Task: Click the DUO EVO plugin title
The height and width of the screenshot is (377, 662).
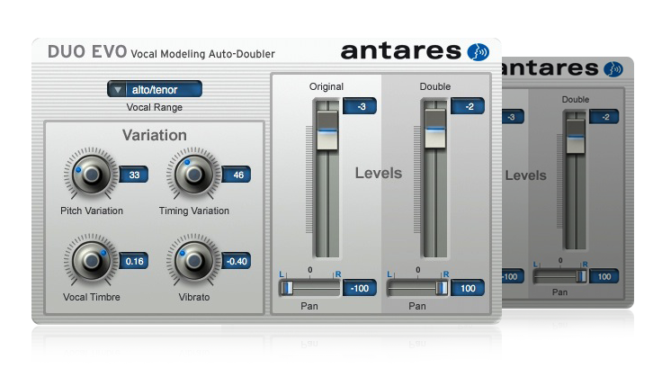Action: (87, 52)
